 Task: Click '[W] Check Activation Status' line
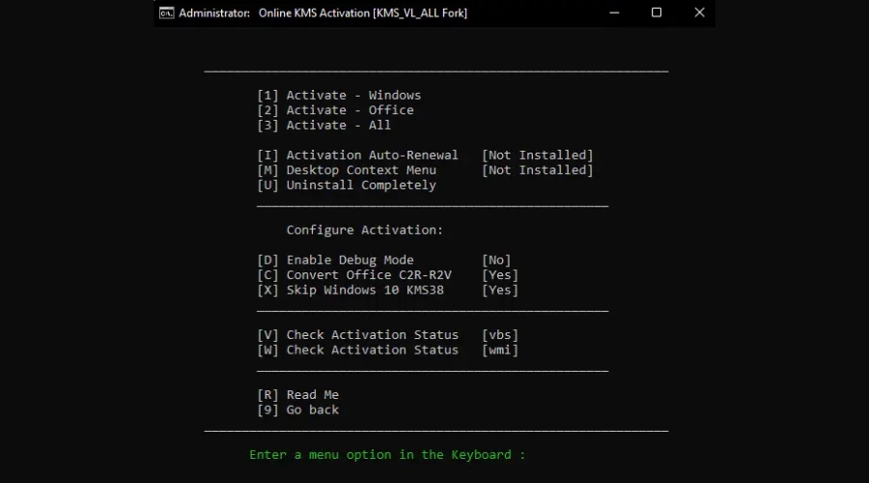pyautogui.click(x=357, y=350)
